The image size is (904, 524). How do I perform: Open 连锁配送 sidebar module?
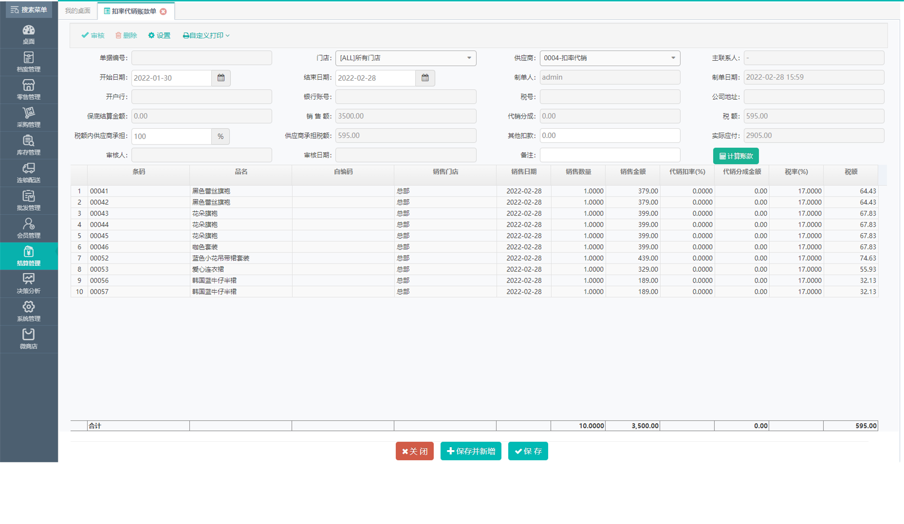click(29, 173)
